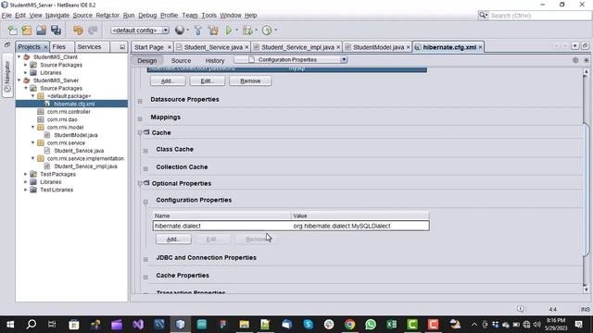Switch to StudentModel.java editor tab
Screen dimensions: 593x333
378,47
